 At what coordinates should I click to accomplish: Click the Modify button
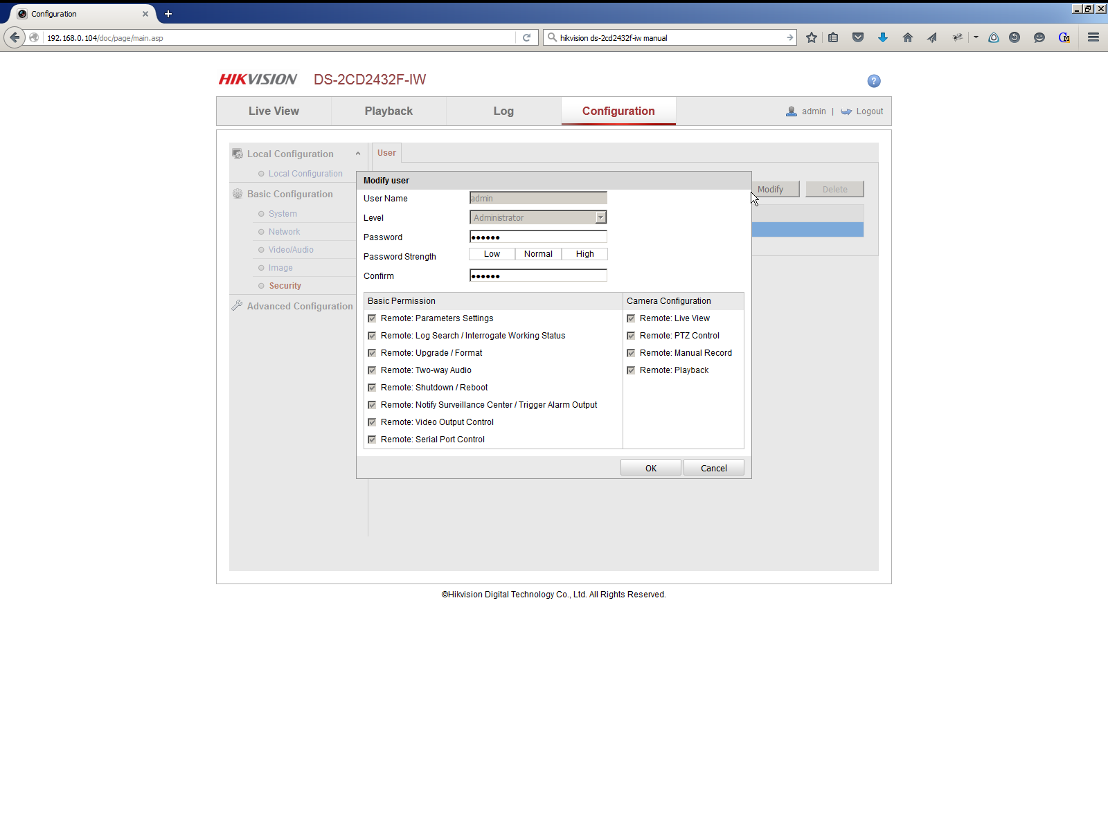775,189
